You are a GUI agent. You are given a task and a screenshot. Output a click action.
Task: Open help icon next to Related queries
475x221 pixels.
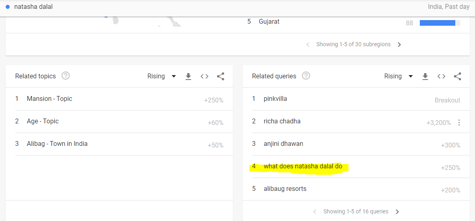pyautogui.click(x=306, y=76)
